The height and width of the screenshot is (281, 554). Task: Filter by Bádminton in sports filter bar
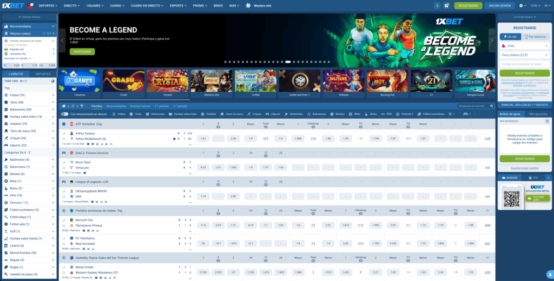294,114
